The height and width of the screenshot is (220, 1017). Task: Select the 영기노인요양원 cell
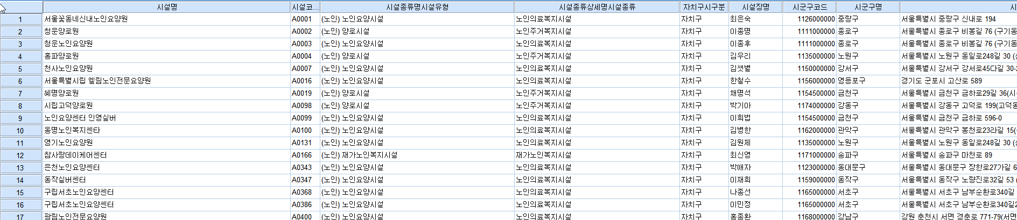click(x=166, y=143)
